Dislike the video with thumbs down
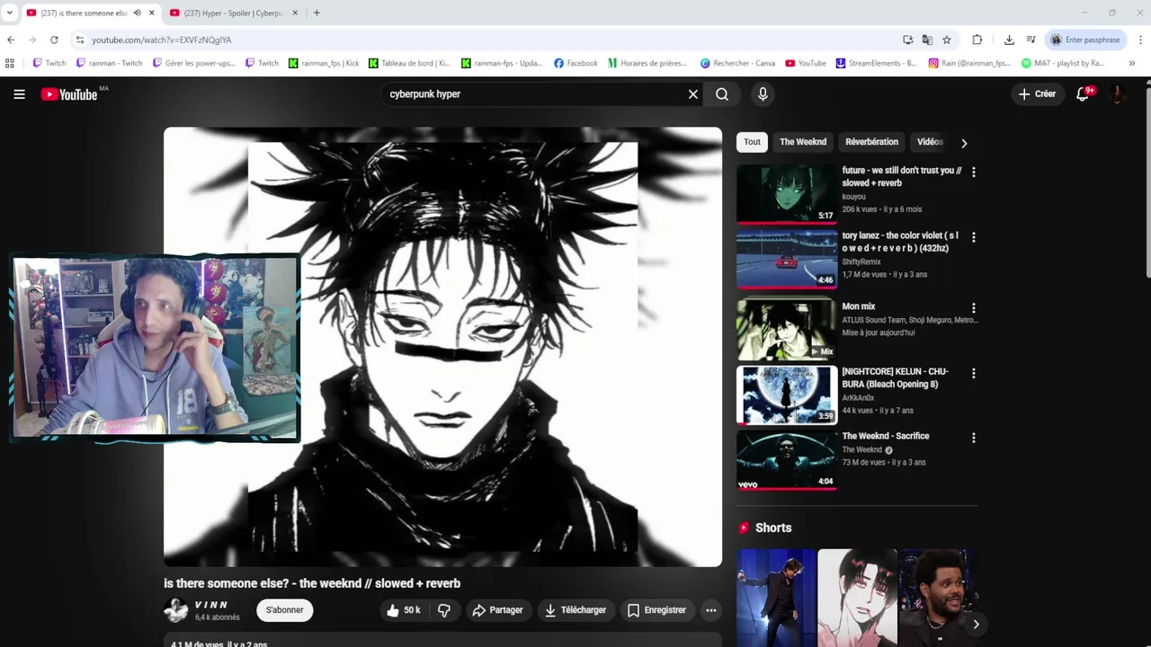 (x=444, y=610)
